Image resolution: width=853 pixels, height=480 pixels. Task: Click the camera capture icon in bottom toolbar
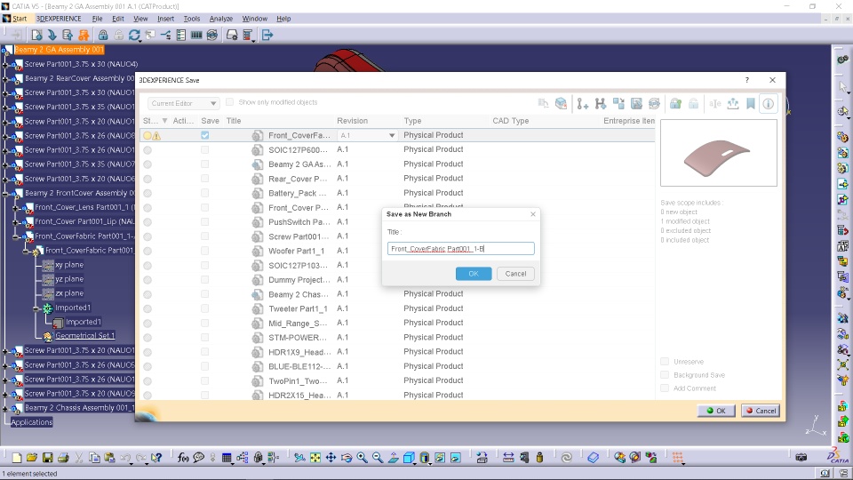pos(801,458)
